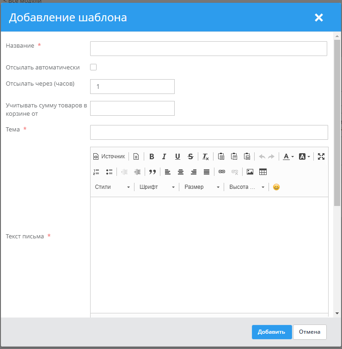Image resolution: width=342 pixels, height=349 pixels.
Task: Insert a numbered list
Action: (96, 172)
